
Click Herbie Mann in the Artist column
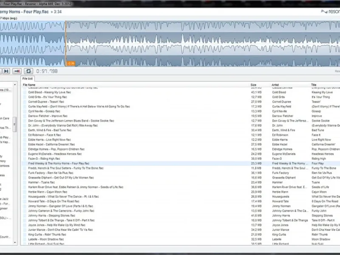pyautogui.click(x=280, y=192)
